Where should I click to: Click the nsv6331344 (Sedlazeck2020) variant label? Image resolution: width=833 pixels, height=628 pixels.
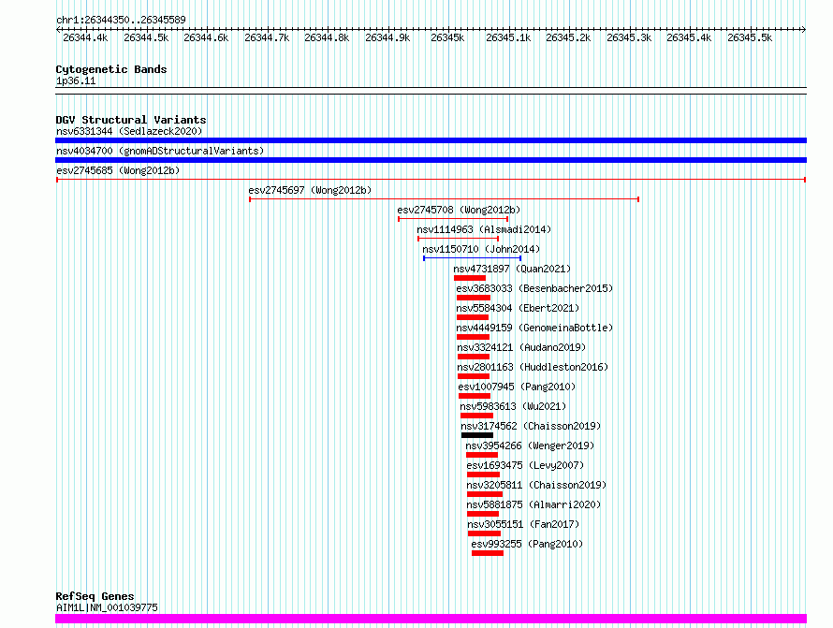(129, 131)
